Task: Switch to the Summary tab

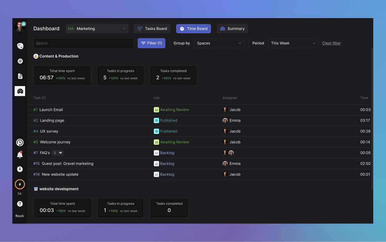Action: point(232,29)
